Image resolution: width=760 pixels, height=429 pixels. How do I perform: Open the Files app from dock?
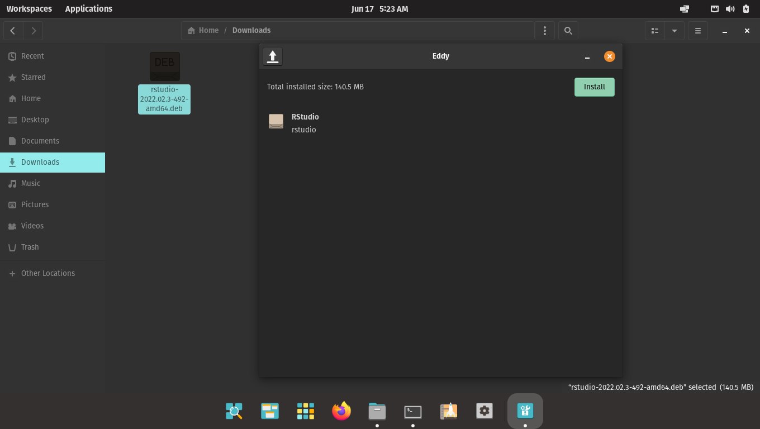(x=377, y=411)
